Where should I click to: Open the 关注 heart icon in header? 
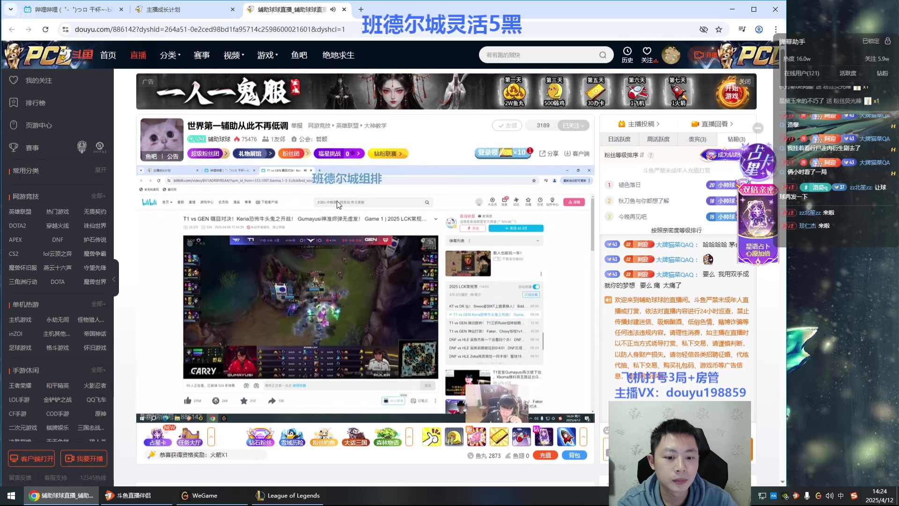pos(648,54)
